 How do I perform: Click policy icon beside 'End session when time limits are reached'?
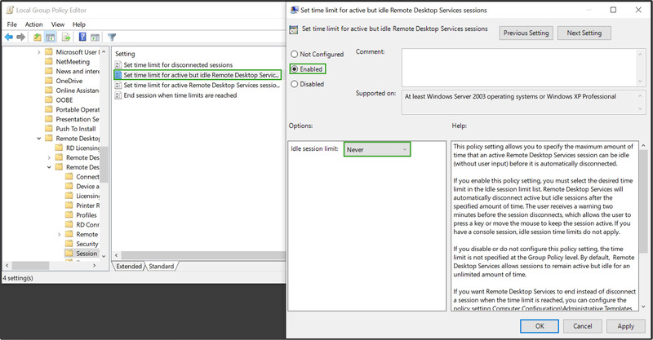coord(118,95)
